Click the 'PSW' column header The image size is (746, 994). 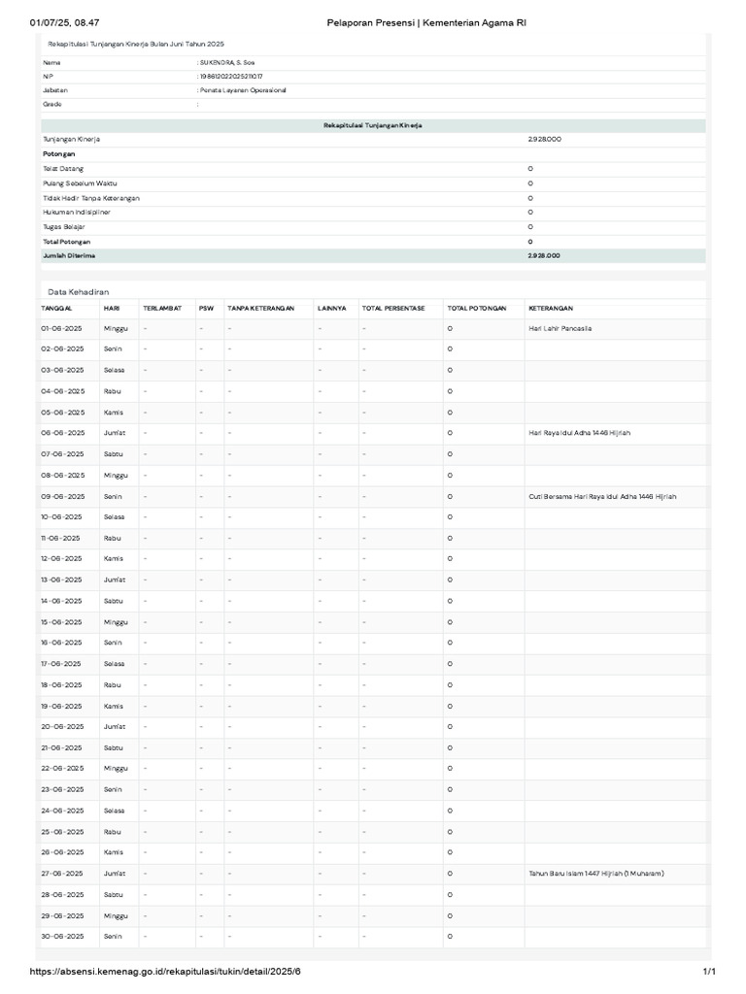[206, 309]
